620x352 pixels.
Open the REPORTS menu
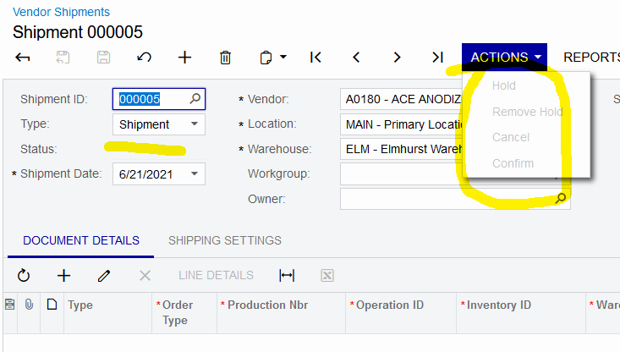591,58
